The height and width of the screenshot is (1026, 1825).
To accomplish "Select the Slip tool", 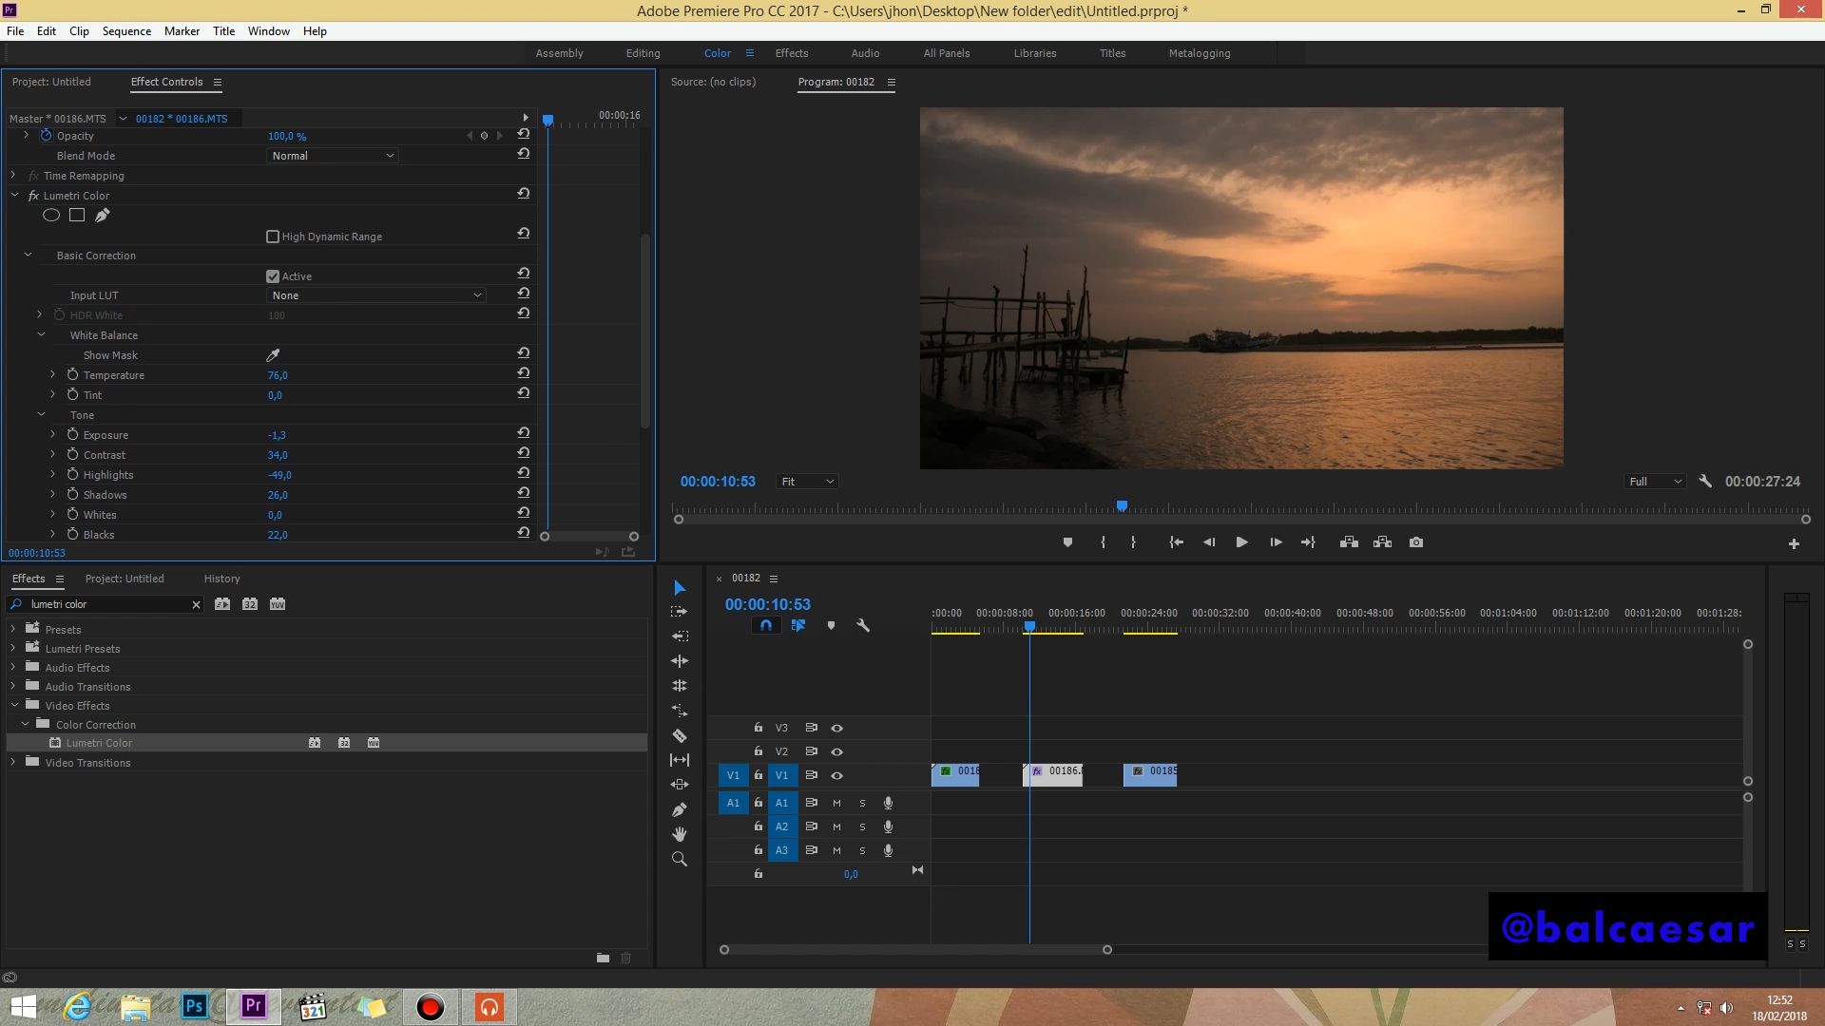I will tap(680, 760).
